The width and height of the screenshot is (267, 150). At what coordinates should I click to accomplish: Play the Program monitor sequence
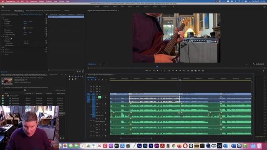coord(176,71)
